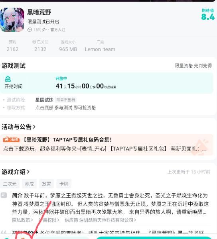Expand 所需权限 permissions details

pyautogui.click(x=49, y=220)
